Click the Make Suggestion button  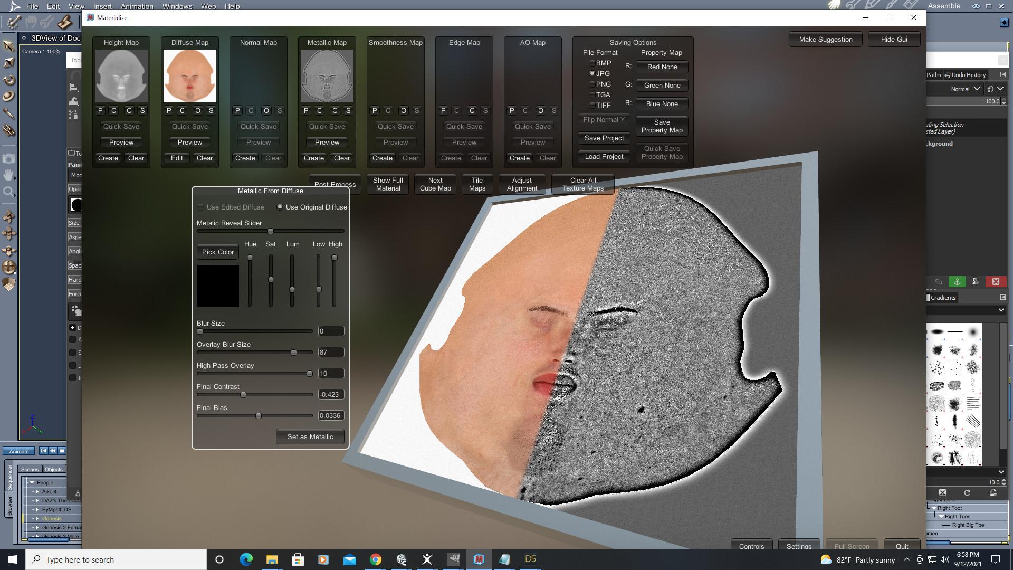[825, 40]
